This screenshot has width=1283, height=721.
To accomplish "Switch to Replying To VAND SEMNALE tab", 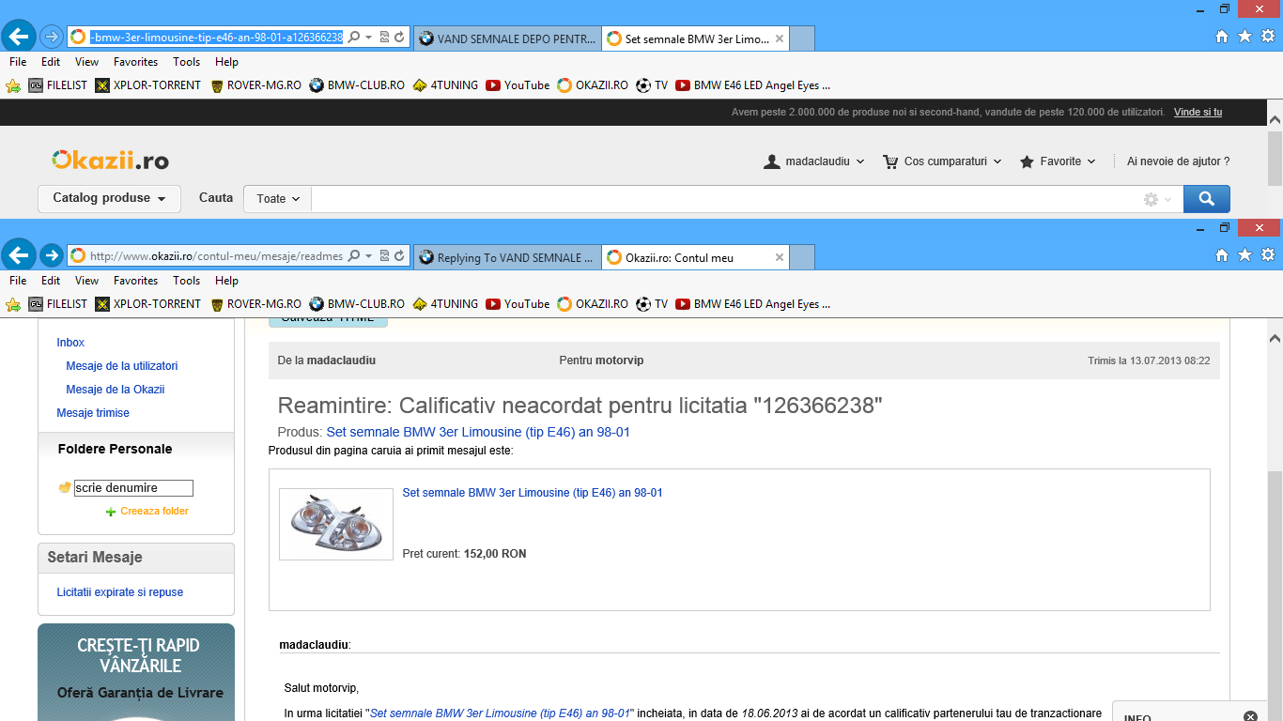I will (505, 257).
